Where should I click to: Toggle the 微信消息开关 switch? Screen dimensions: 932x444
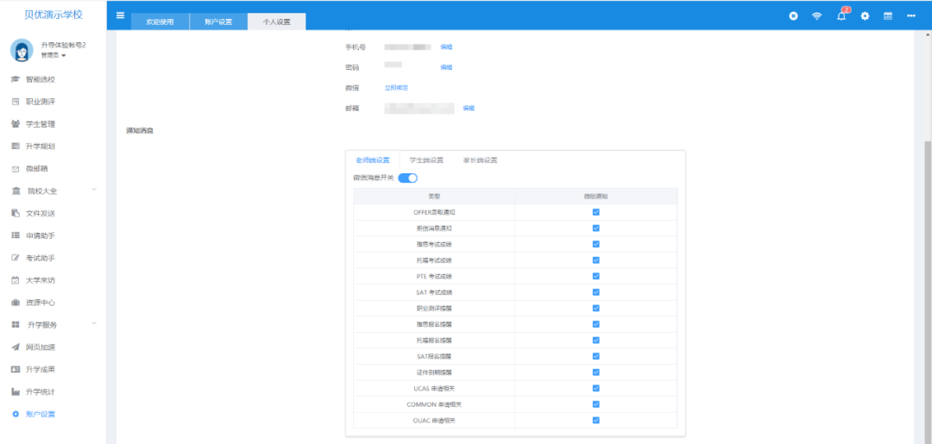click(x=407, y=178)
